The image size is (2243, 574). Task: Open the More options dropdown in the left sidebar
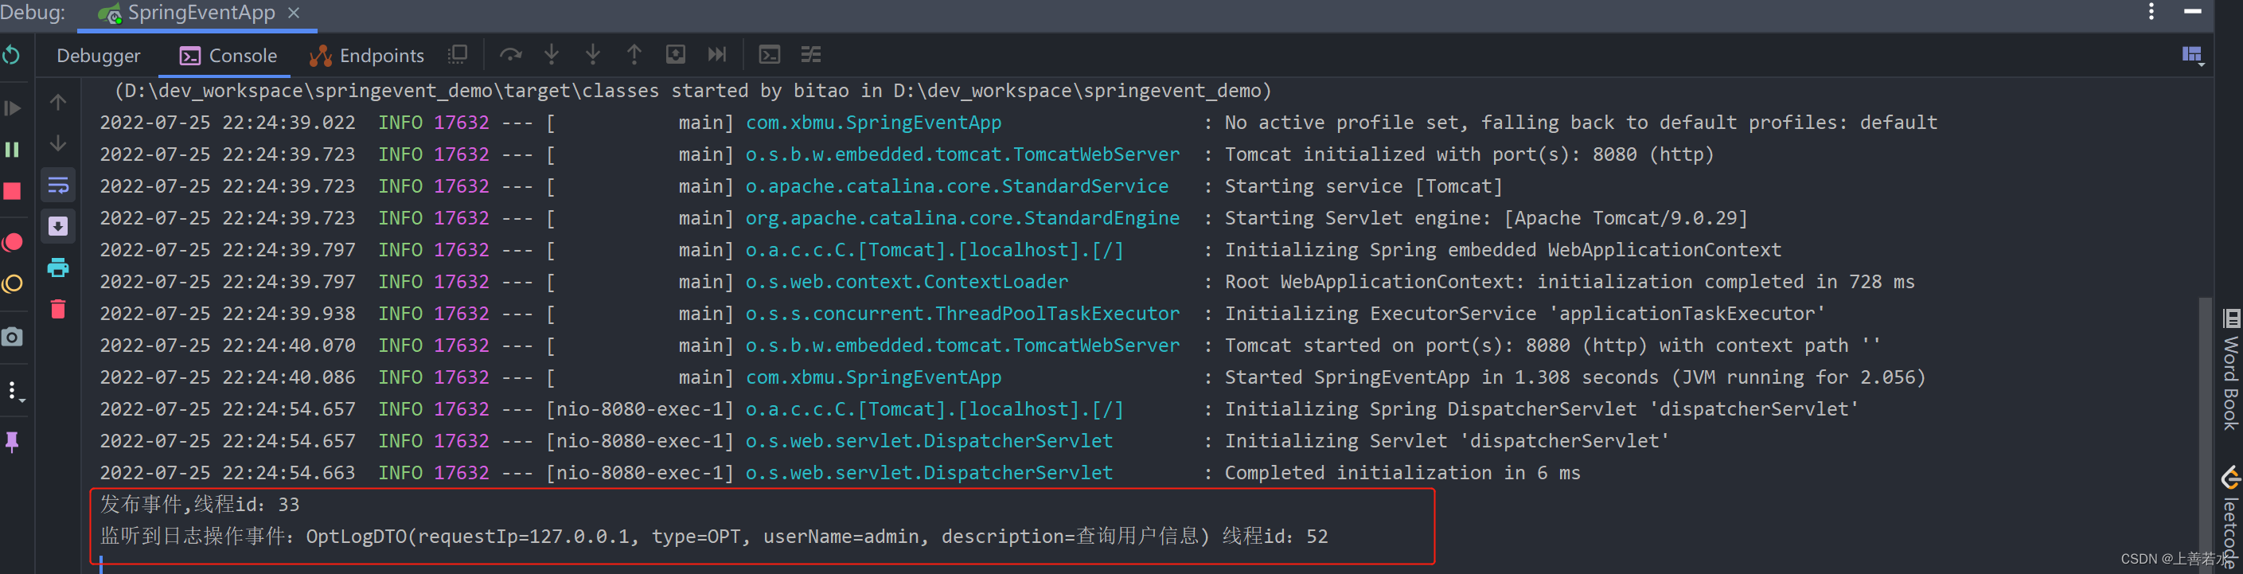click(14, 391)
